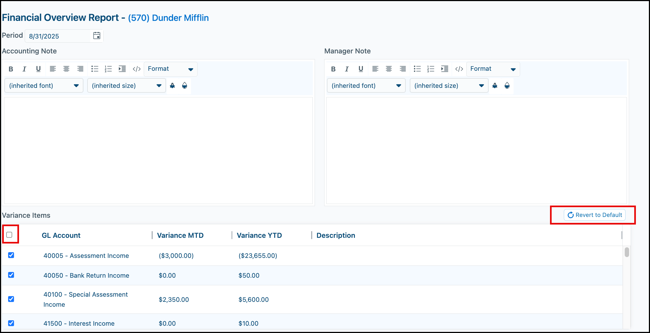Open HTML source view in Accounting Note
This screenshot has width=650, height=333.
click(137, 69)
